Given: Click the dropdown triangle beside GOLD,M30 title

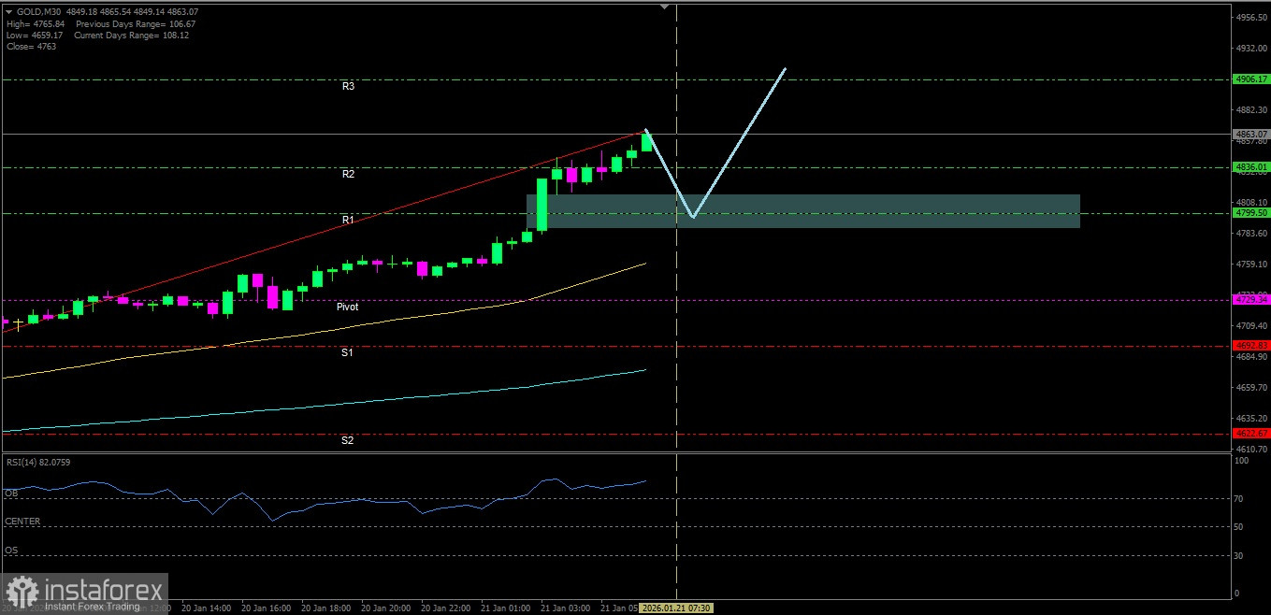Looking at the screenshot, I should click(8, 12).
